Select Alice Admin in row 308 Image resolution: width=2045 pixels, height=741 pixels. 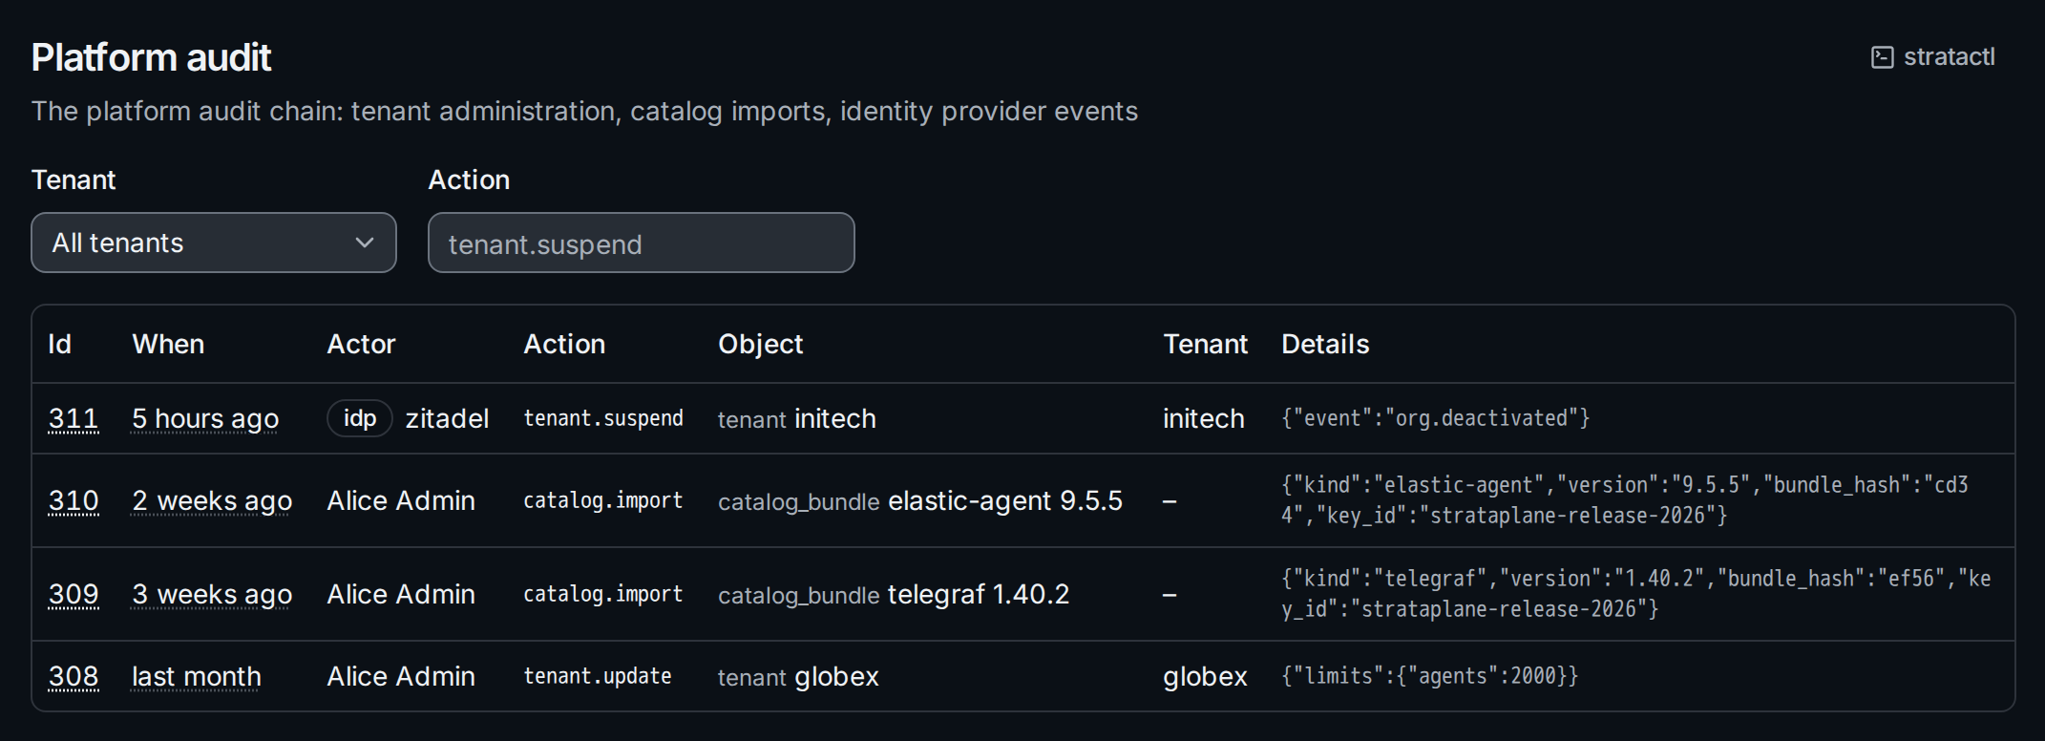pyautogui.click(x=401, y=676)
